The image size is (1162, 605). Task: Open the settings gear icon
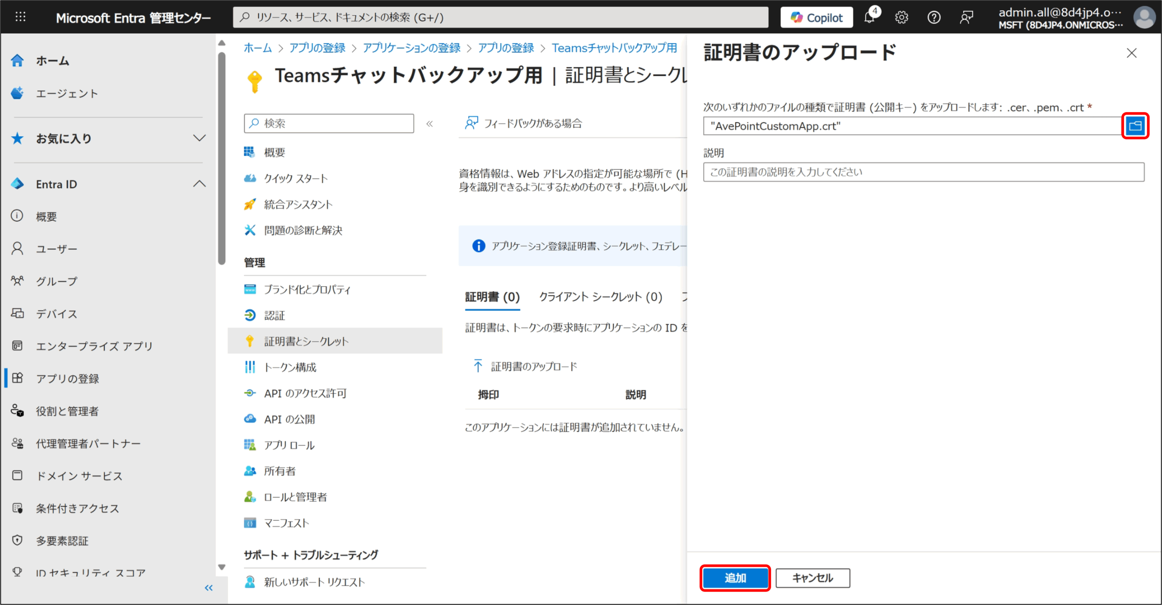coord(901,18)
